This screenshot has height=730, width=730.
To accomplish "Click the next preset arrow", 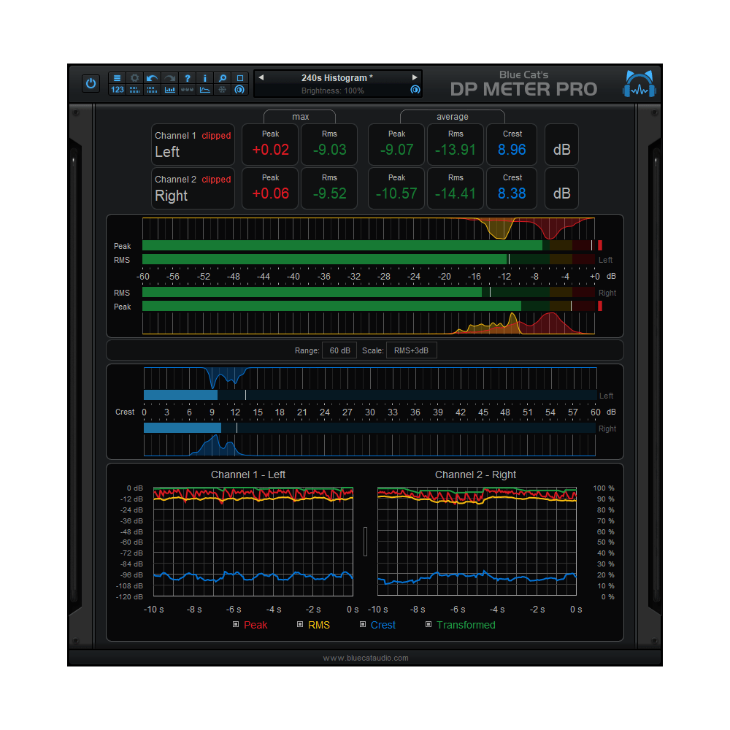I will pos(415,77).
